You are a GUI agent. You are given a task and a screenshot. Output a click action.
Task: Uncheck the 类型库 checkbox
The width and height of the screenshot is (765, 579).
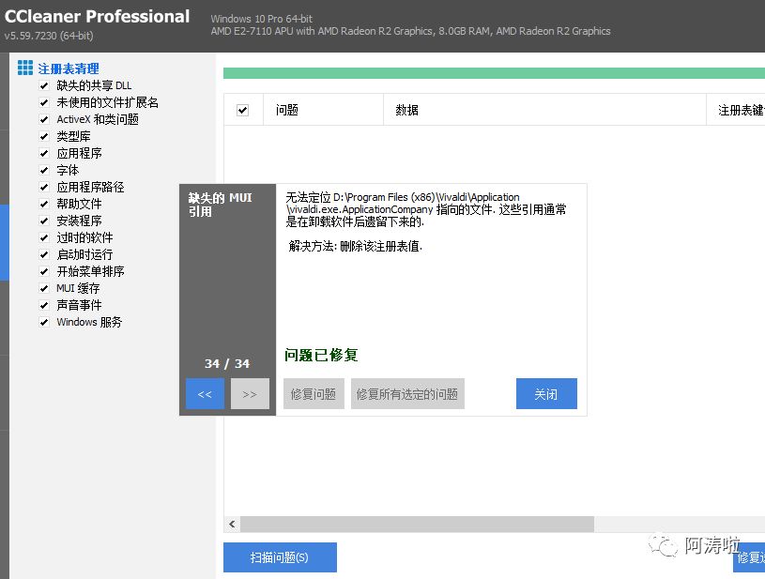(x=44, y=137)
